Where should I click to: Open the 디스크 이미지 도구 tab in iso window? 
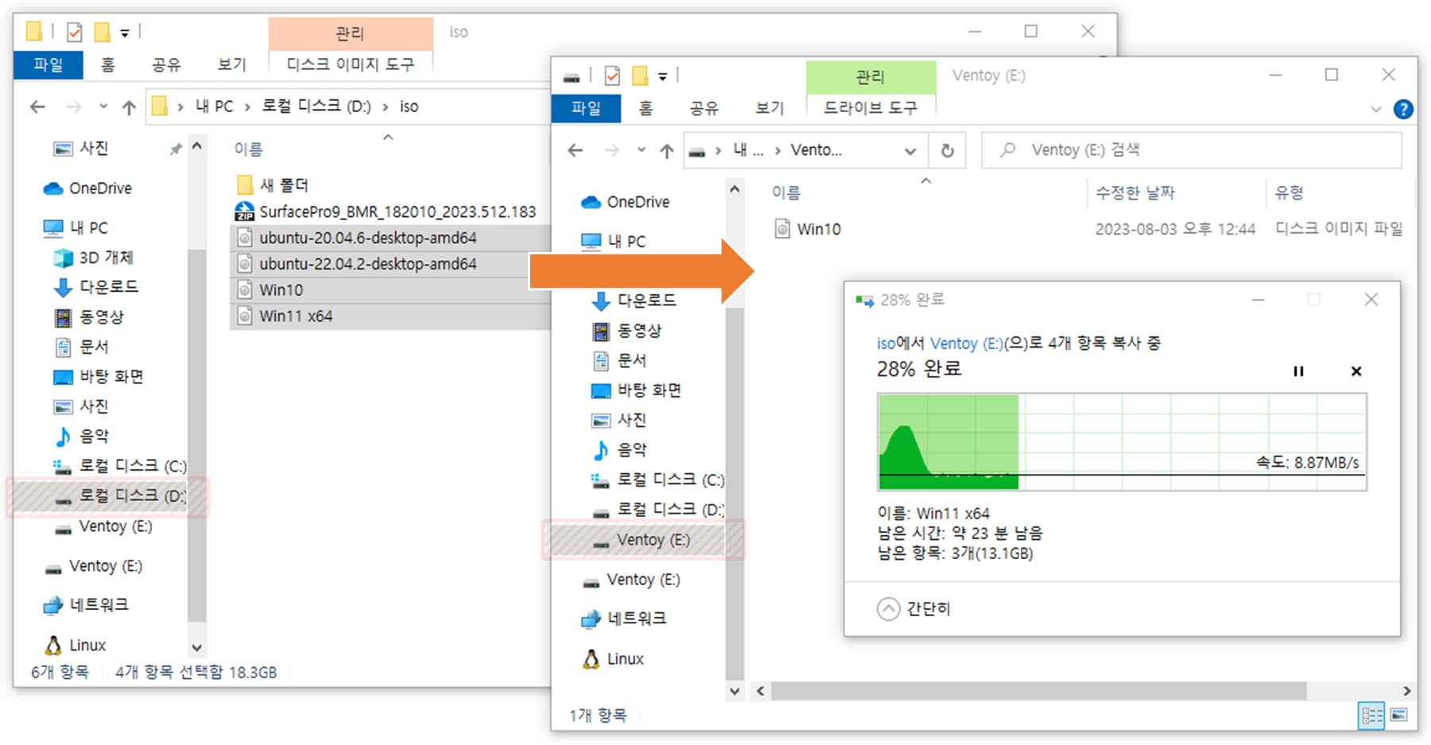click(351, 64)
